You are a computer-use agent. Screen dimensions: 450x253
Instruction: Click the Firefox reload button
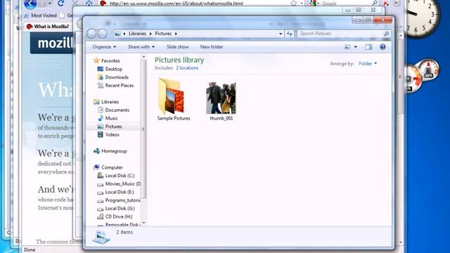point(60,3)
